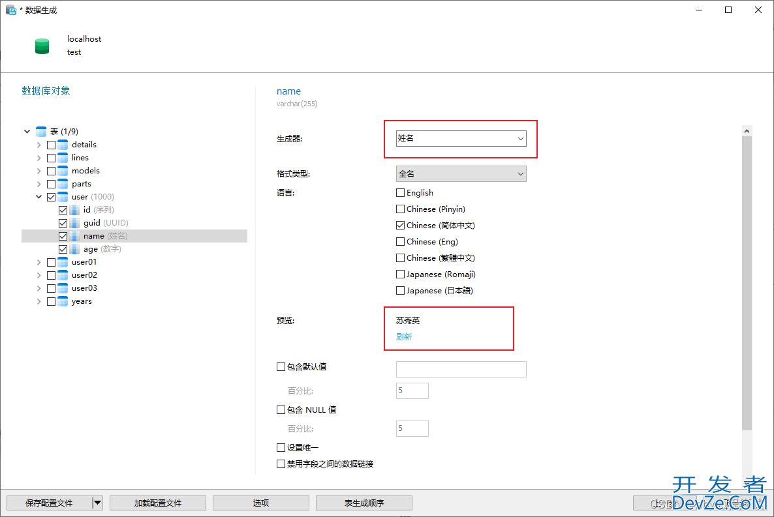Viewport: 774px width, 517px height.
Task: Check the lines table checkbox
Action: click(x=51, y=158)
